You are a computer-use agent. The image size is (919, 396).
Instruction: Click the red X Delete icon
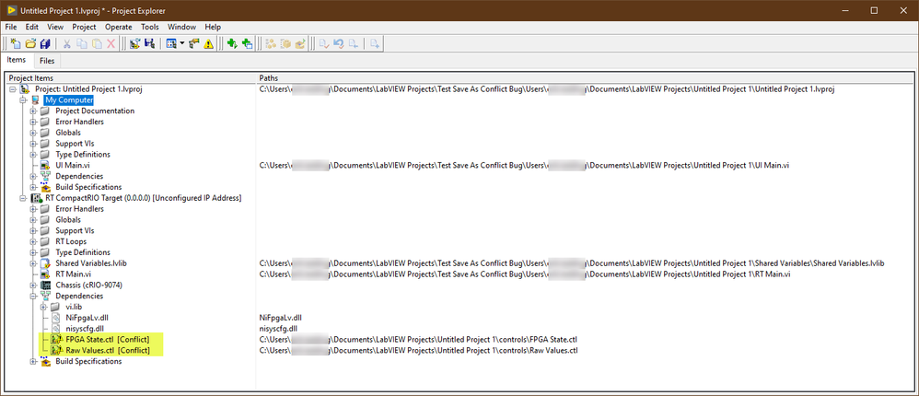click(111, 43)
